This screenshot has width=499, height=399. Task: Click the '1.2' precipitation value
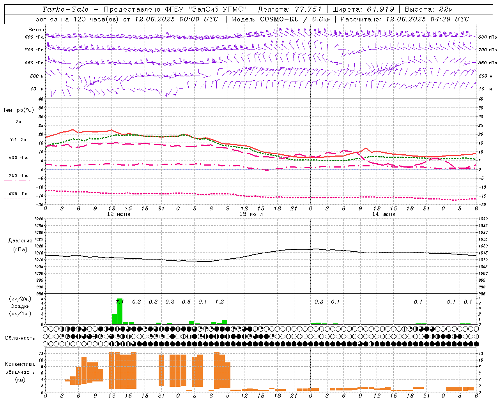tap(219, 302)
